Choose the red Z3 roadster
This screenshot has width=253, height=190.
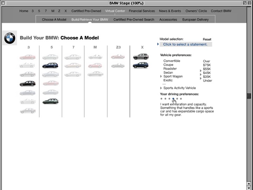coord(118,57)
